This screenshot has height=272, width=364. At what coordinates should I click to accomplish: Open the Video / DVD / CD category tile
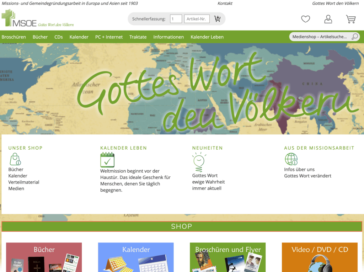[320, 257]
